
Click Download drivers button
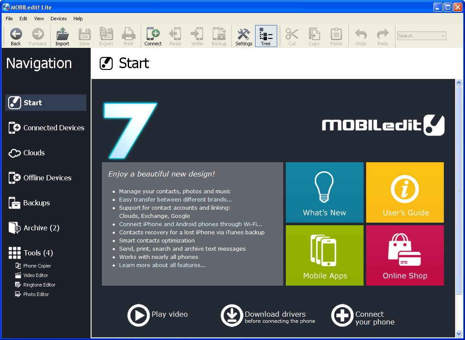pos(268,315)
